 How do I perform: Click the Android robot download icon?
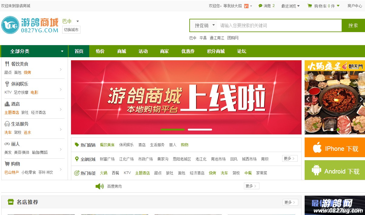(316, 170)
